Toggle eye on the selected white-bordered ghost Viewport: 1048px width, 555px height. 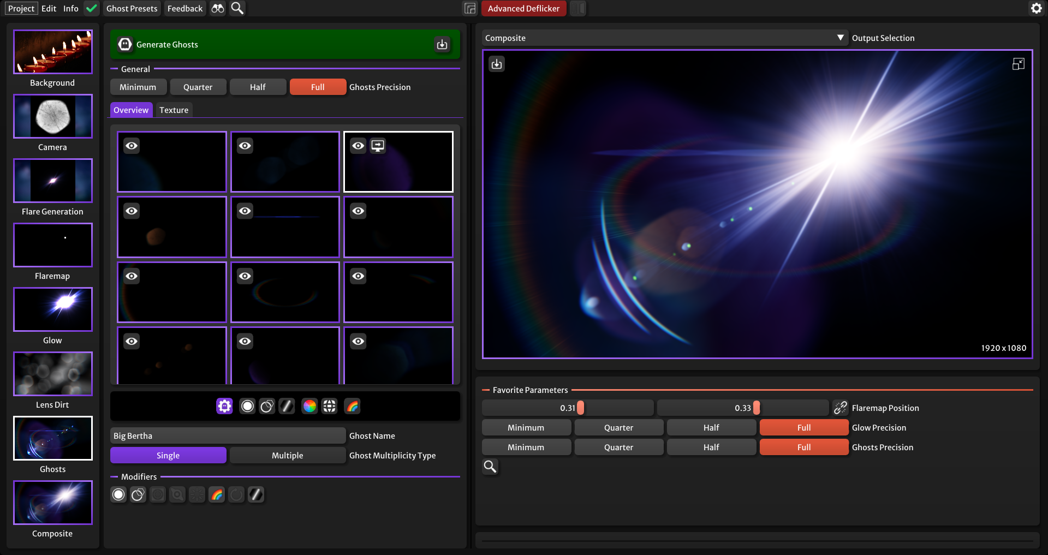pyautogui.click(x=358, y=146)
